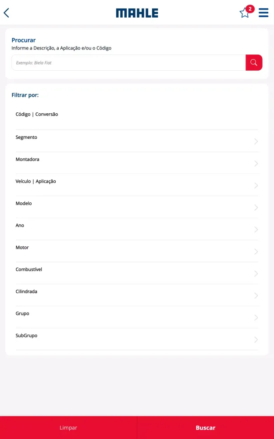The height and width of the screenshot is (439, 274).
Task: Focus the Procurar search text field
Action: [128, 63]
